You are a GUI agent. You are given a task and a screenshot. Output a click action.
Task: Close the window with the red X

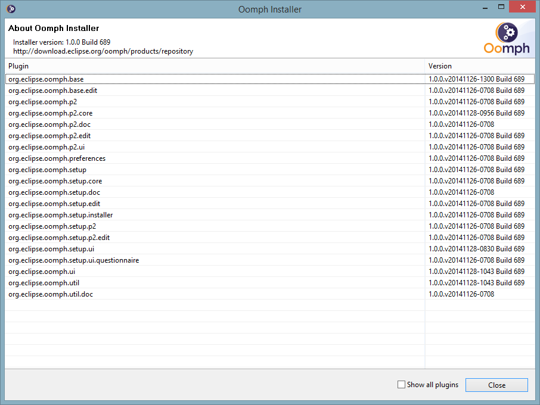523,7
